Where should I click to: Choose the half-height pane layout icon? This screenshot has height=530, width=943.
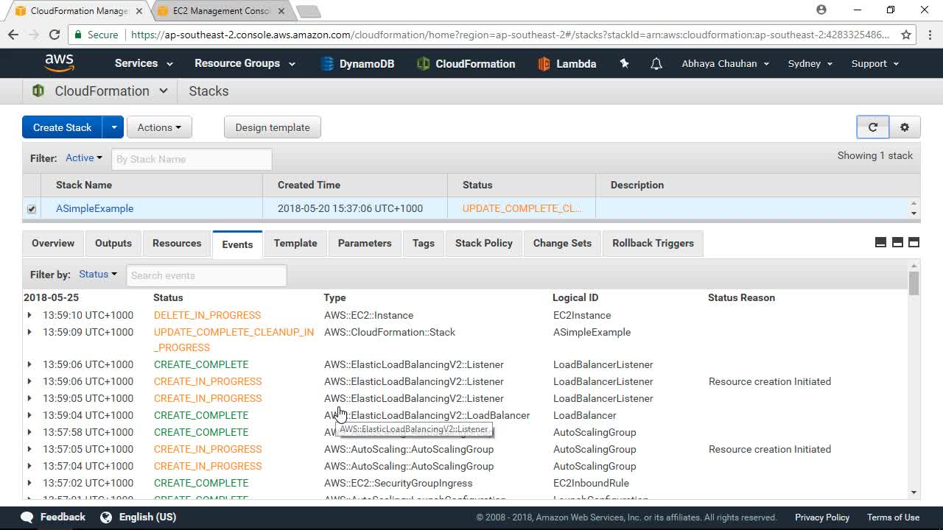(x=897, y=242)
